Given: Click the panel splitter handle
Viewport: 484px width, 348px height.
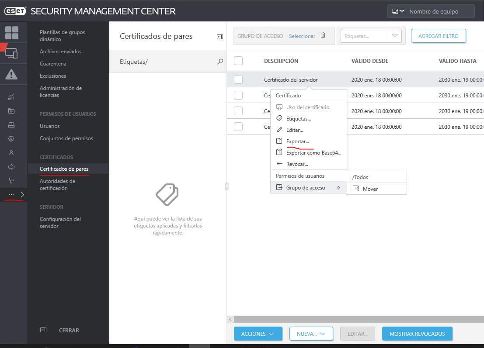Looking at the screenshot, I should [x=227, y=186].
